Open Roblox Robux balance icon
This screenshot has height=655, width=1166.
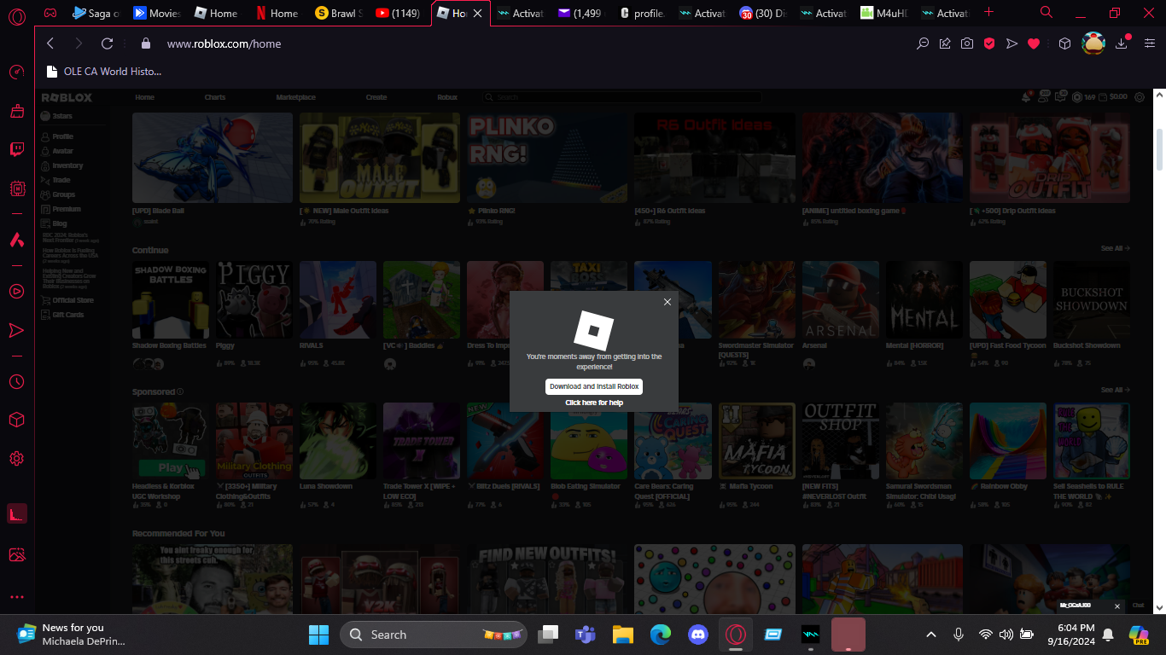tap(1077, 97)
